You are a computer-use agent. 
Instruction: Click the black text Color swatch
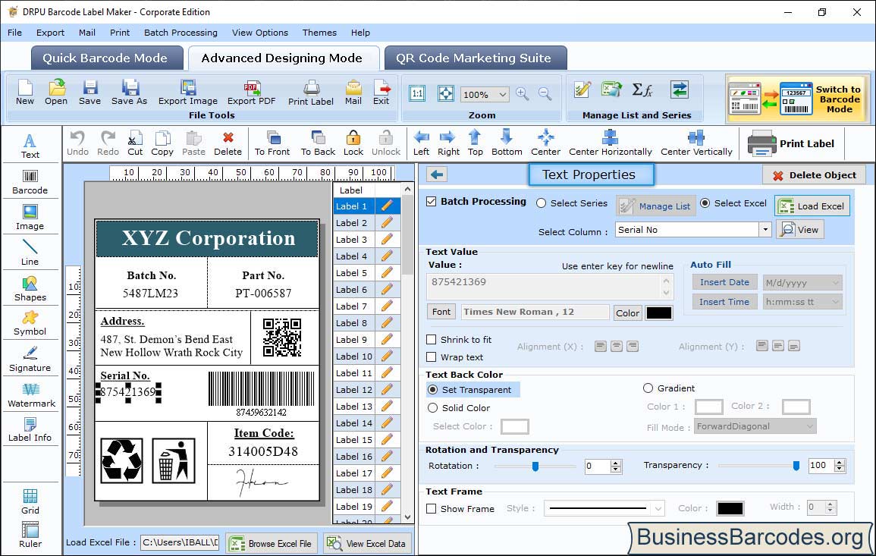[658, 313]
